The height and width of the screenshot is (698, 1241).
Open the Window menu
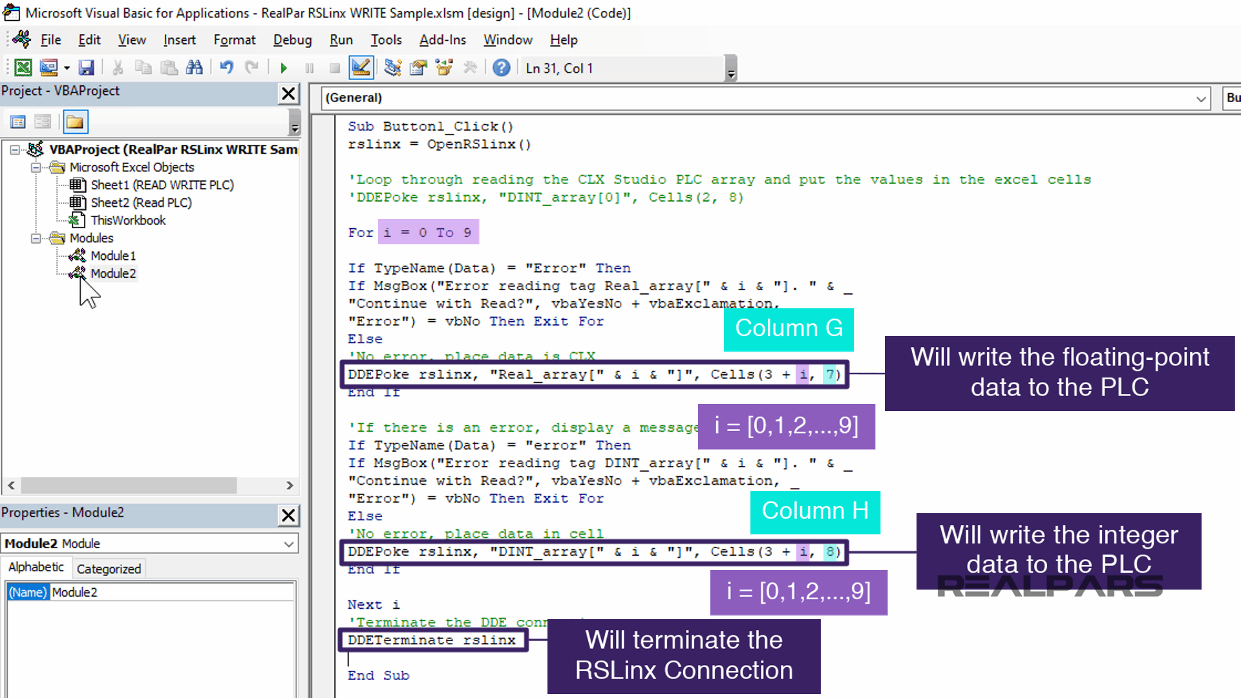(508, 40)
